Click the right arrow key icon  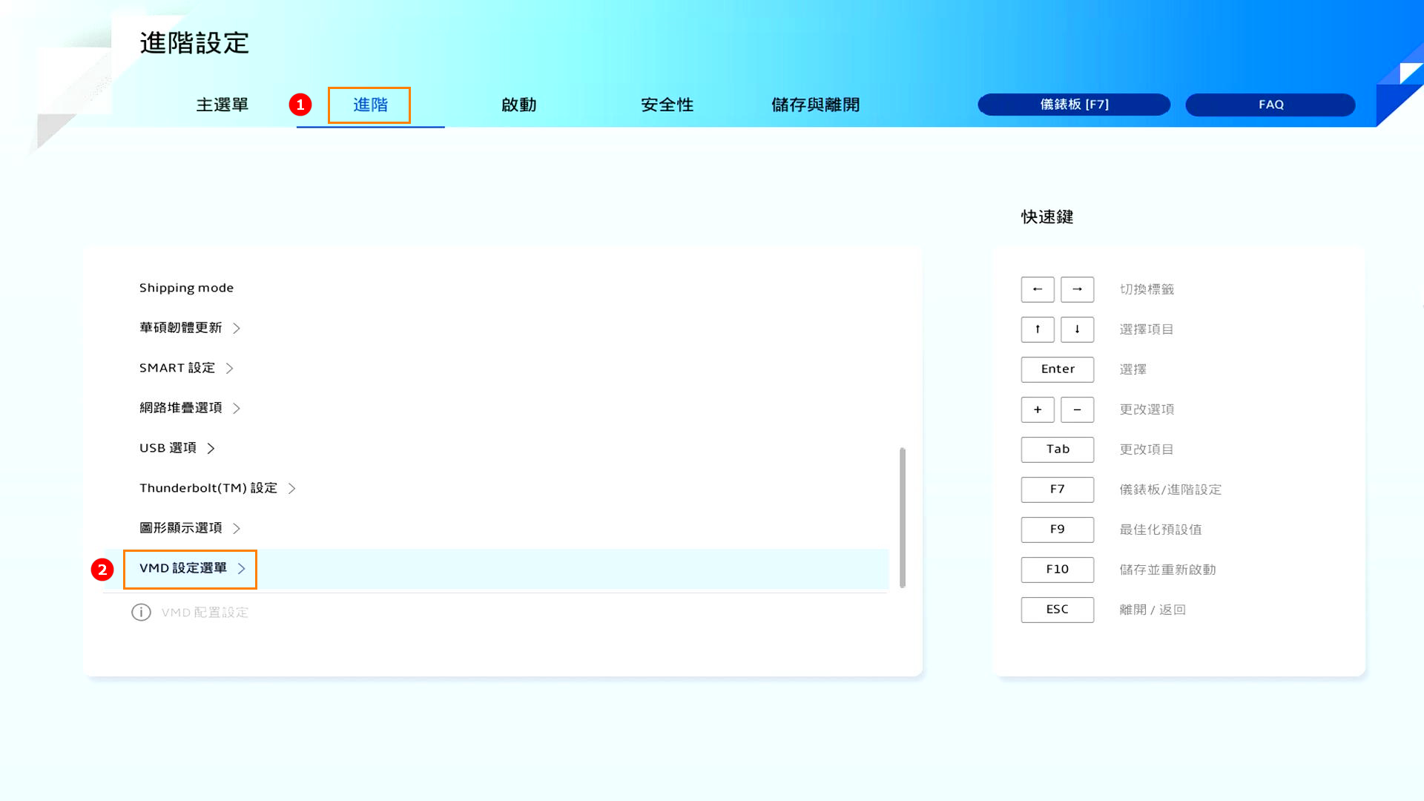tap(1077, 289)
